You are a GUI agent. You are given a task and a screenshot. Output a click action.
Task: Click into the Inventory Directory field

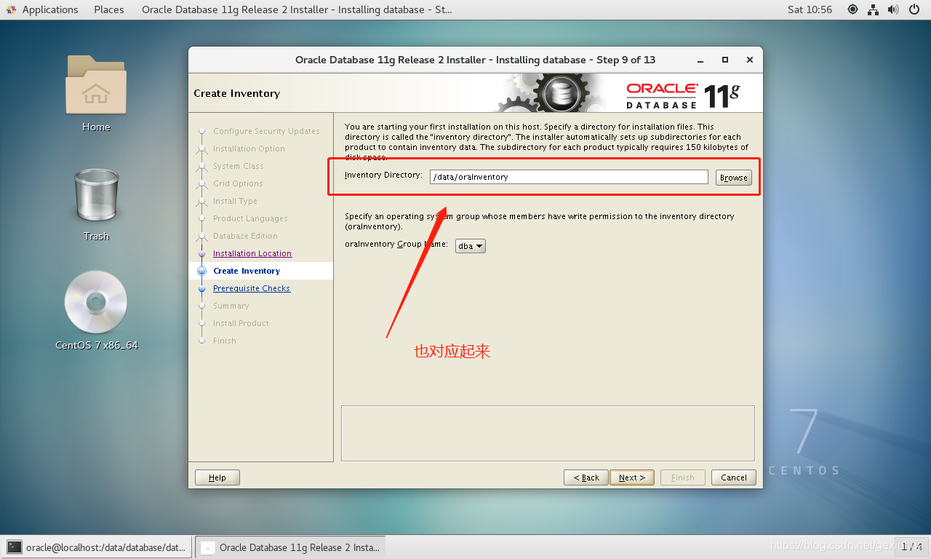(569, 177)
